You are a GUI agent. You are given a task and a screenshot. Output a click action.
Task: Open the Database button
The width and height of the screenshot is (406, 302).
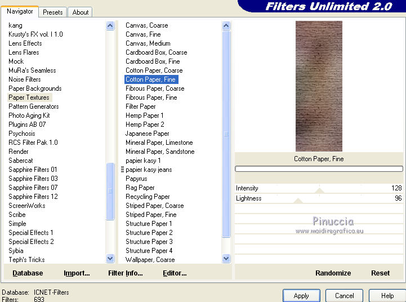(x=28, y=273)
